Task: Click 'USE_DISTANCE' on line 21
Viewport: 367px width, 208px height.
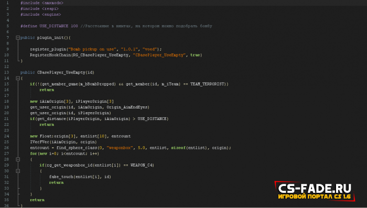Action: (x=152, y=119)
